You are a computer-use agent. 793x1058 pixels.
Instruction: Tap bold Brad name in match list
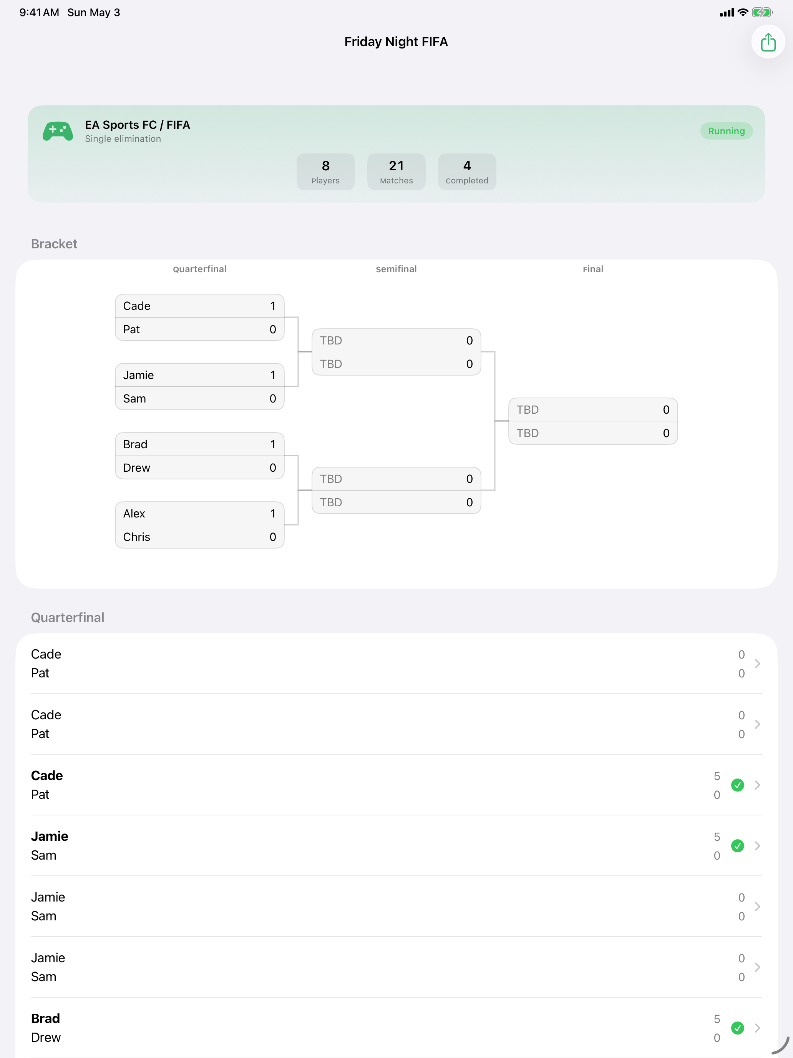click(x=45, y=1018)
